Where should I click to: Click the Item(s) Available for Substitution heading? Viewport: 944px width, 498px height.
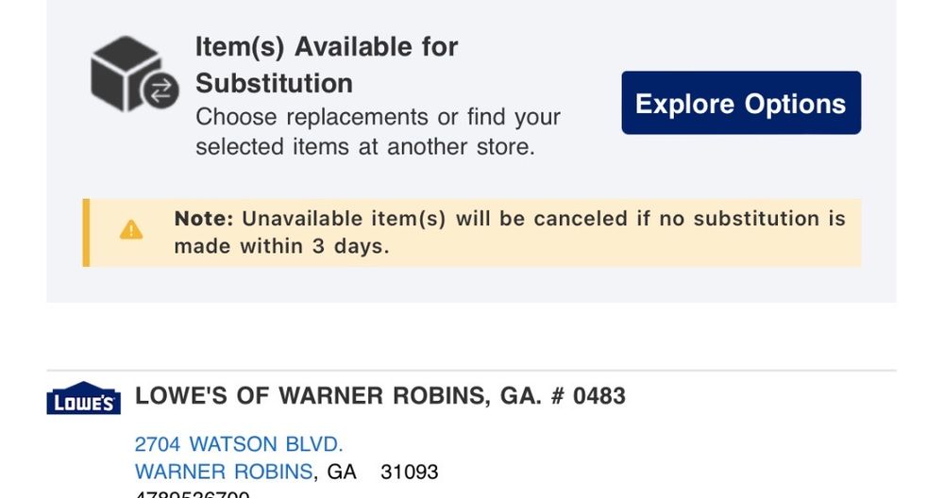click(x=327, y=47)
